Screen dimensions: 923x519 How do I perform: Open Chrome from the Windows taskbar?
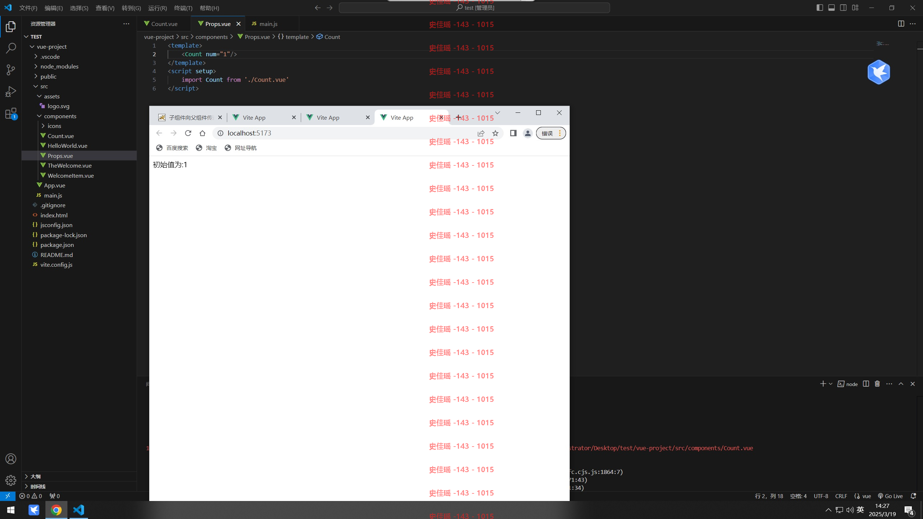(56, 510)
